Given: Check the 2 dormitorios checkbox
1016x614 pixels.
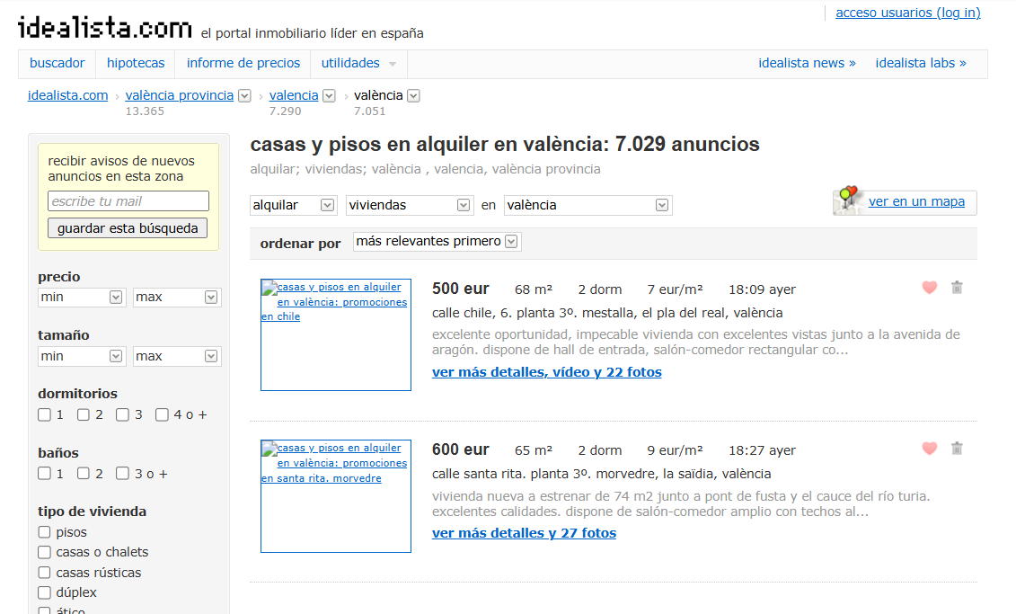Looking at the screenshot, I should [84, 414].
